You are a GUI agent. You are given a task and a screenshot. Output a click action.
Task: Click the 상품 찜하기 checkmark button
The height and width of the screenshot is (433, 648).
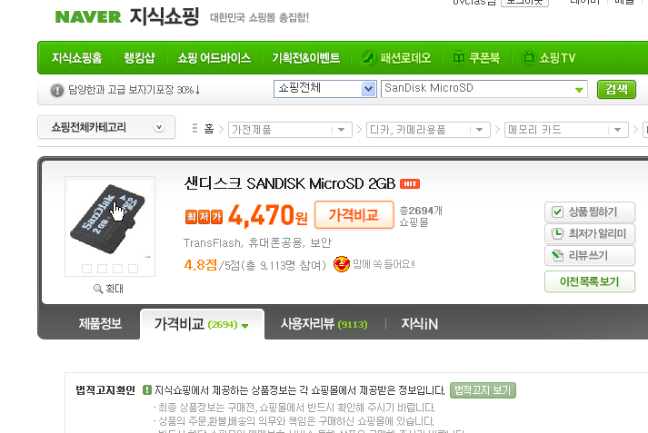pyautogui.click(x=589, y=212)
